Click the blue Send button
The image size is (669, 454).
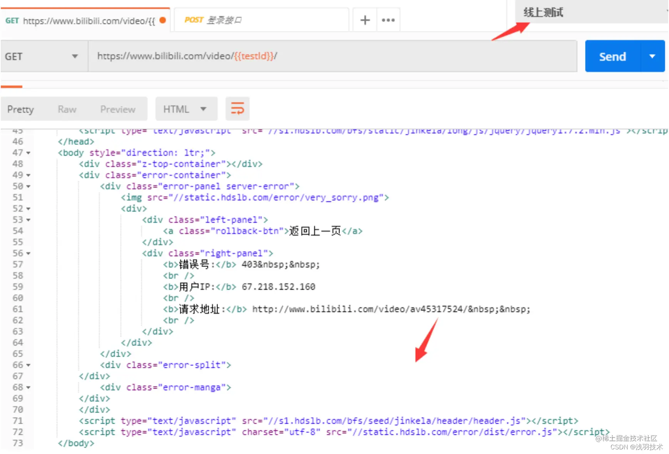coord(613,56)
